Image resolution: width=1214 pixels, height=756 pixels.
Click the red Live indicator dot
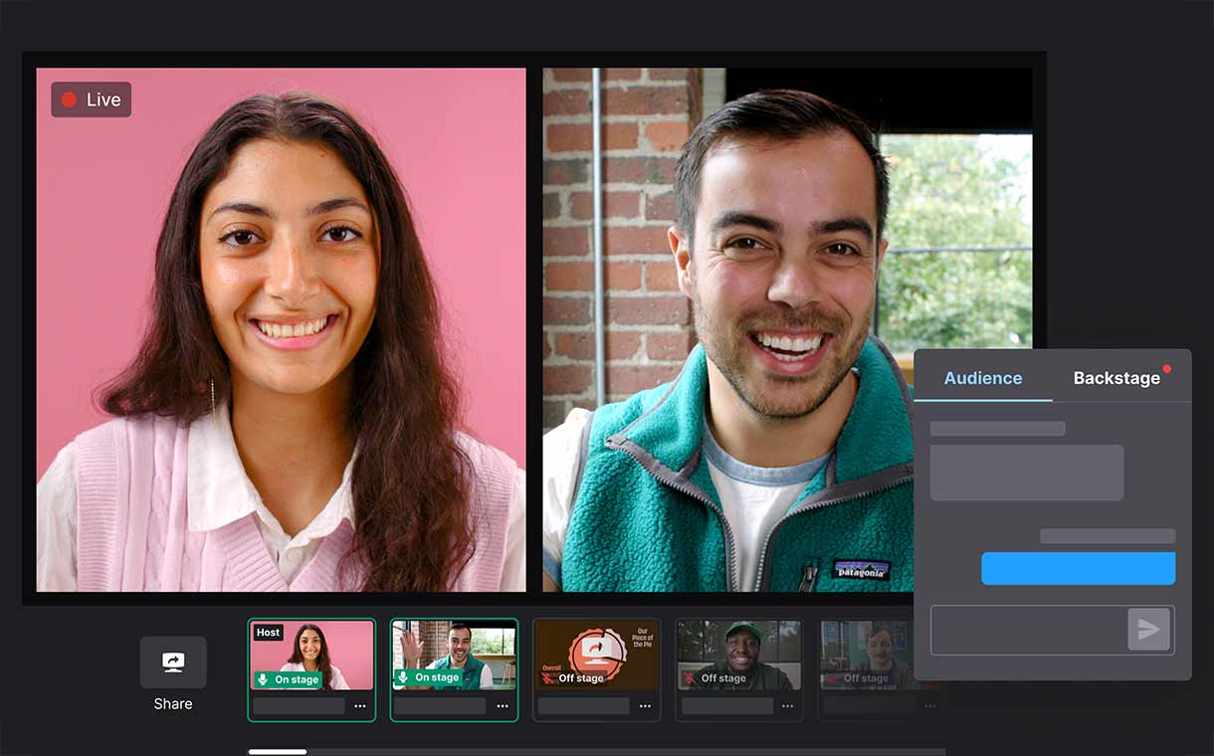[x=68, y=98]
